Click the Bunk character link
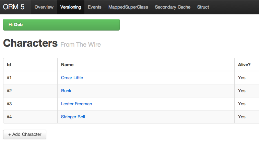 pyautogui.click(x=66, y=91)
